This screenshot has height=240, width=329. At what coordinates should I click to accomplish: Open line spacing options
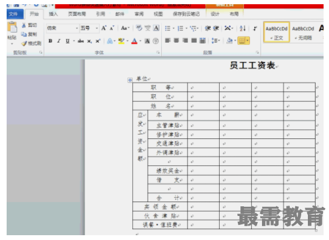pos(216,40)
